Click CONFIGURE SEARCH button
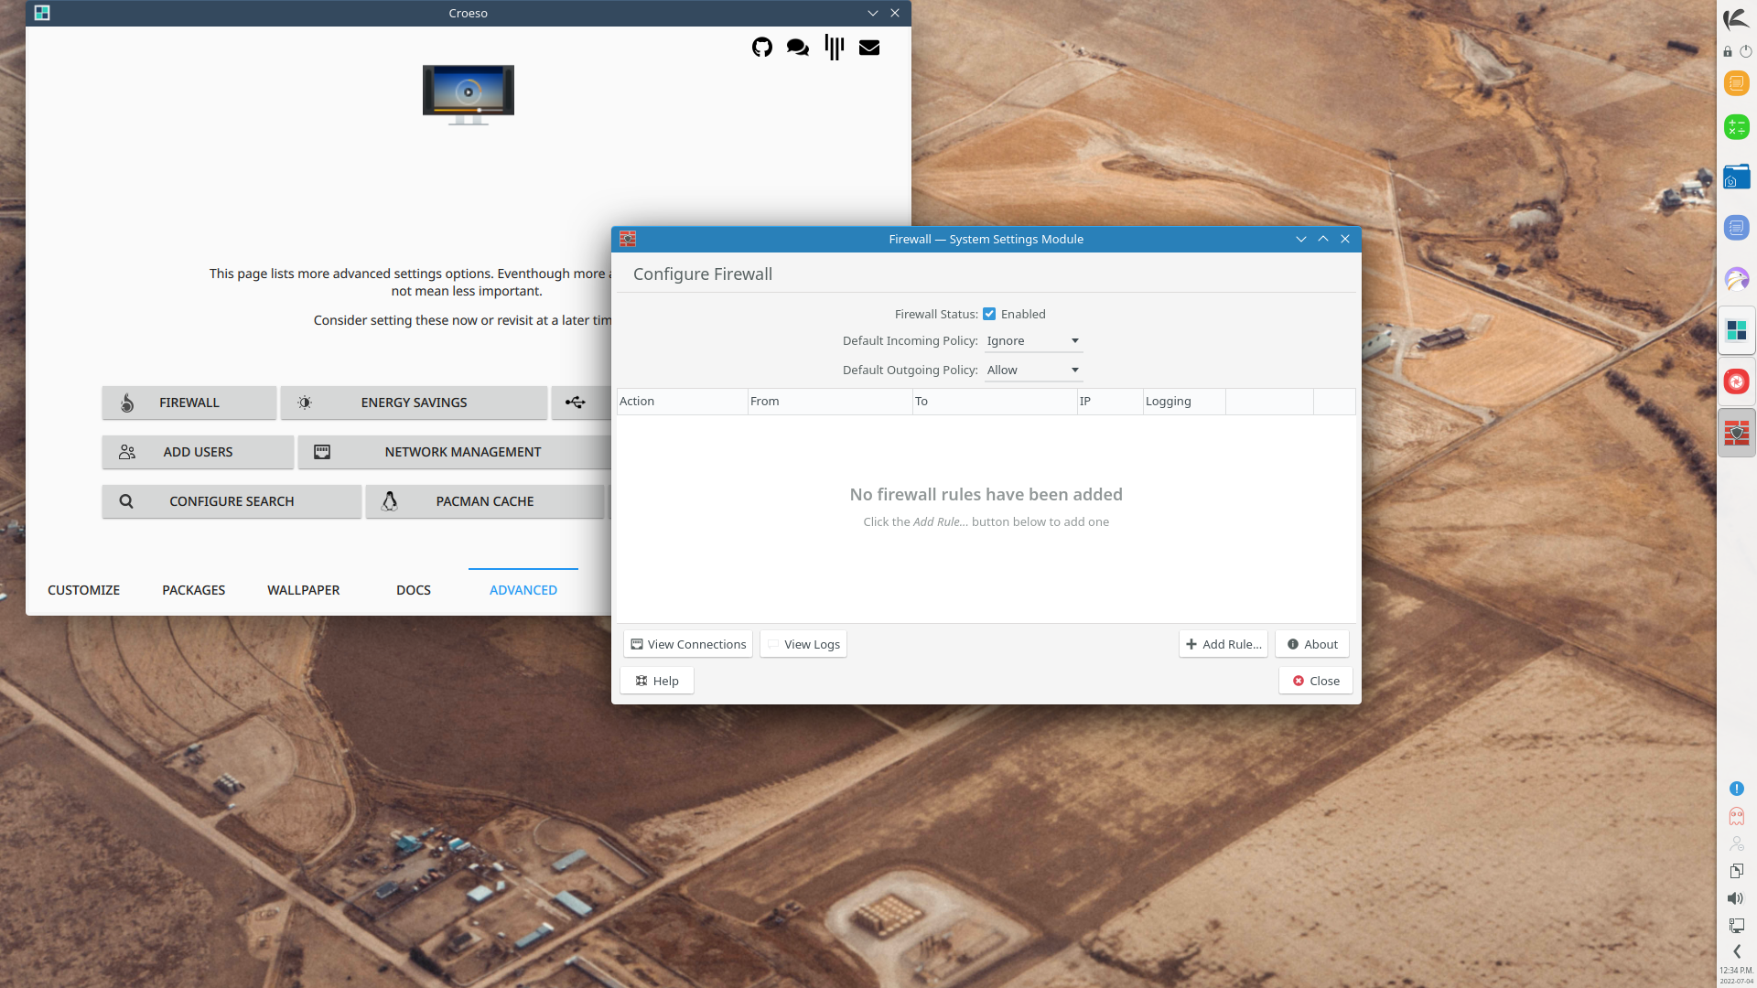Image resolution: width=1757 pixels, height=988 pixels. click(x=232, y=501)
